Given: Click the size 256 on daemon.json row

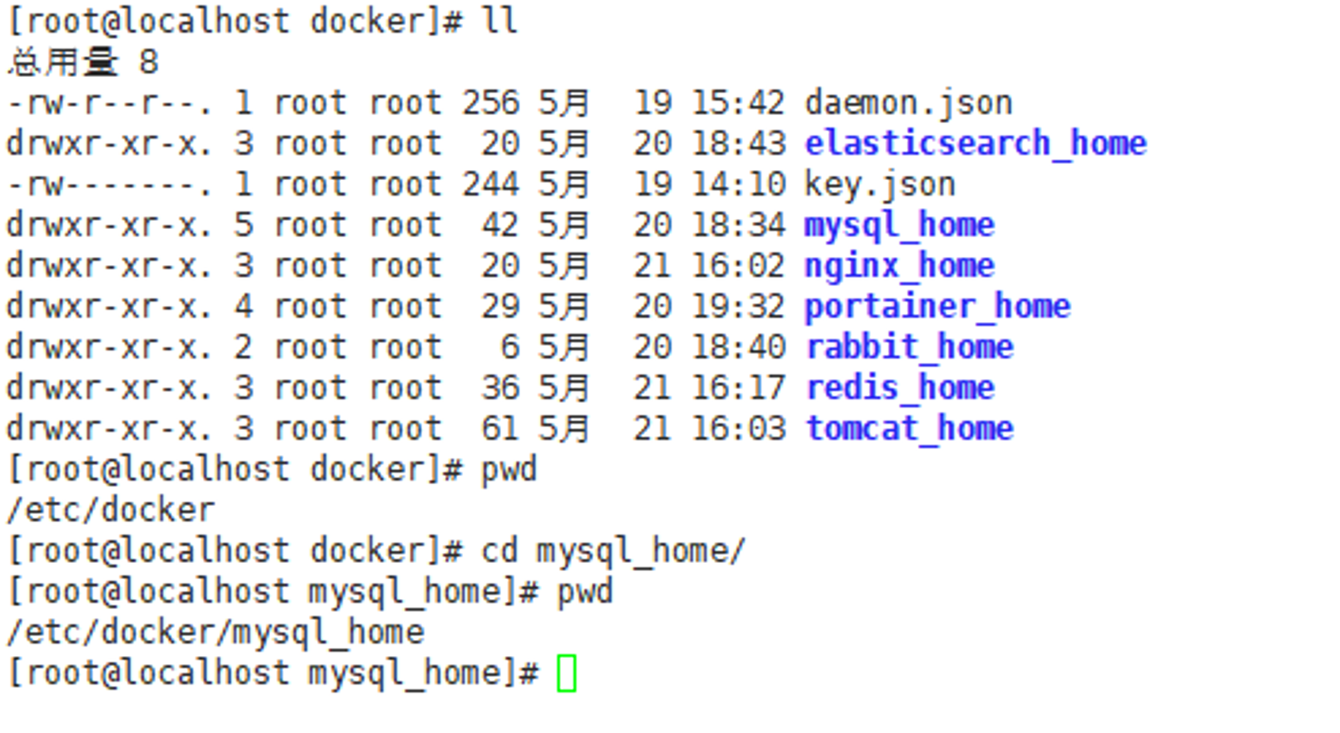Looking at the screenshot, I should [490, 104].
